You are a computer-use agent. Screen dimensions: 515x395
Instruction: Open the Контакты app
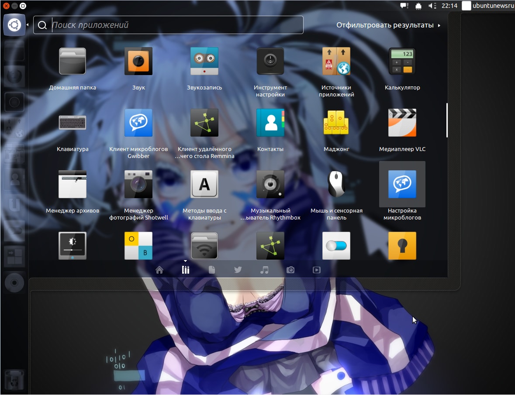(270, 123)
